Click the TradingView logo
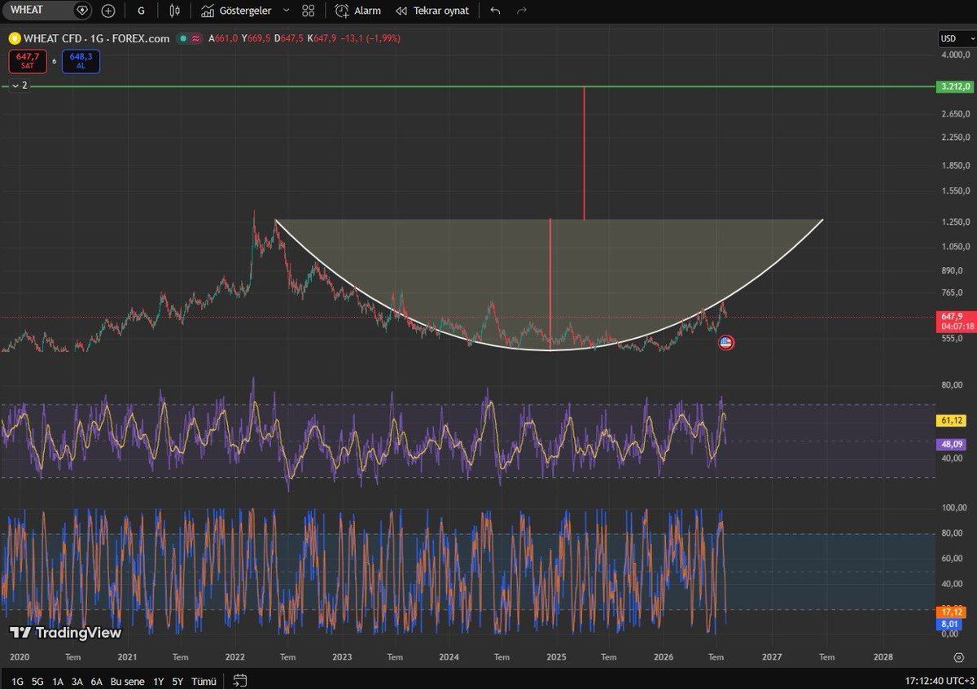The width and height of the screenshot is (977, 689). click(65, 632)
